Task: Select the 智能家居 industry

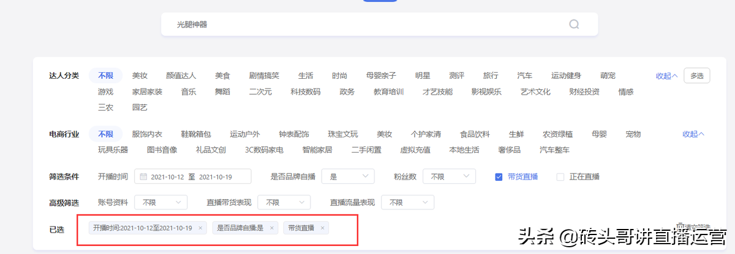Action: 317,150
